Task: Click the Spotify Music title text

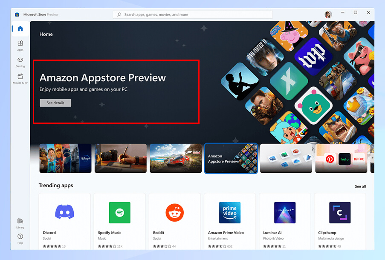Action: pyautogui.click(x=110, y=233)
